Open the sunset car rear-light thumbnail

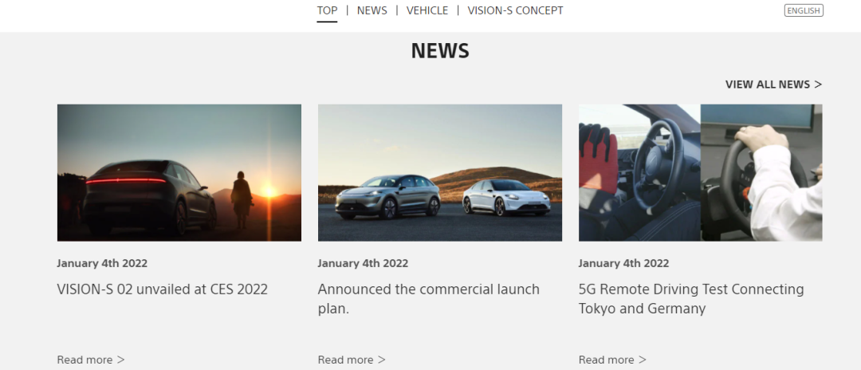click(x=179, y=172)
